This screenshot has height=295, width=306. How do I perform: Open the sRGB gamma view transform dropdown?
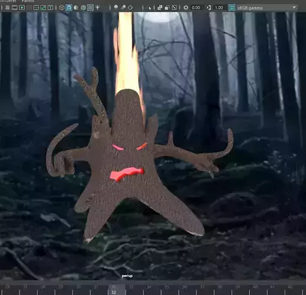coord(266,8)
